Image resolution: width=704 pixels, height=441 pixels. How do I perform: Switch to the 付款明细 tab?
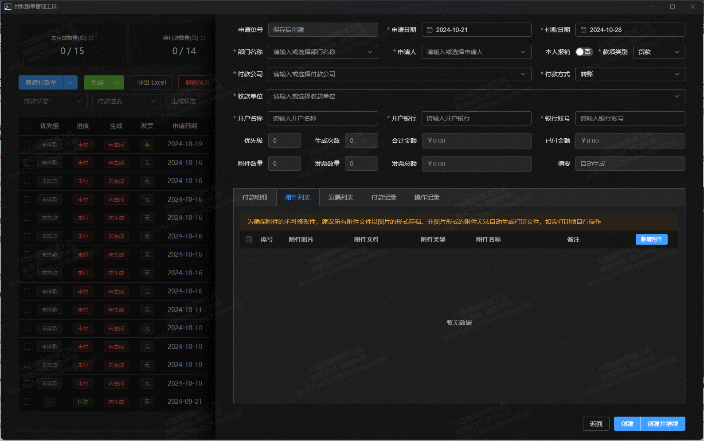click(x=255, y=197)
